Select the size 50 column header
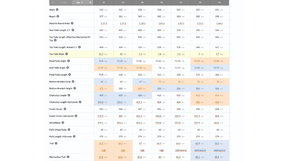 pyautogui.click(x=162, y=2)
